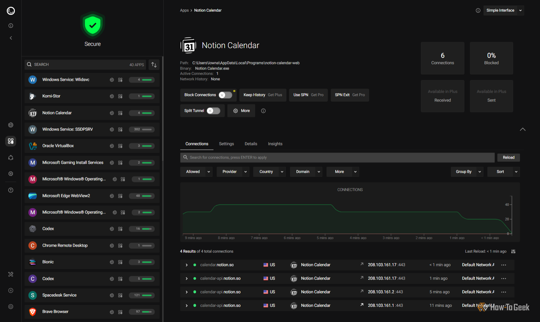Open the three-dot menu for calendar.notion.so
Viewport: 540px width, 322px height.
pyautogui.click(x=504, y=265)
